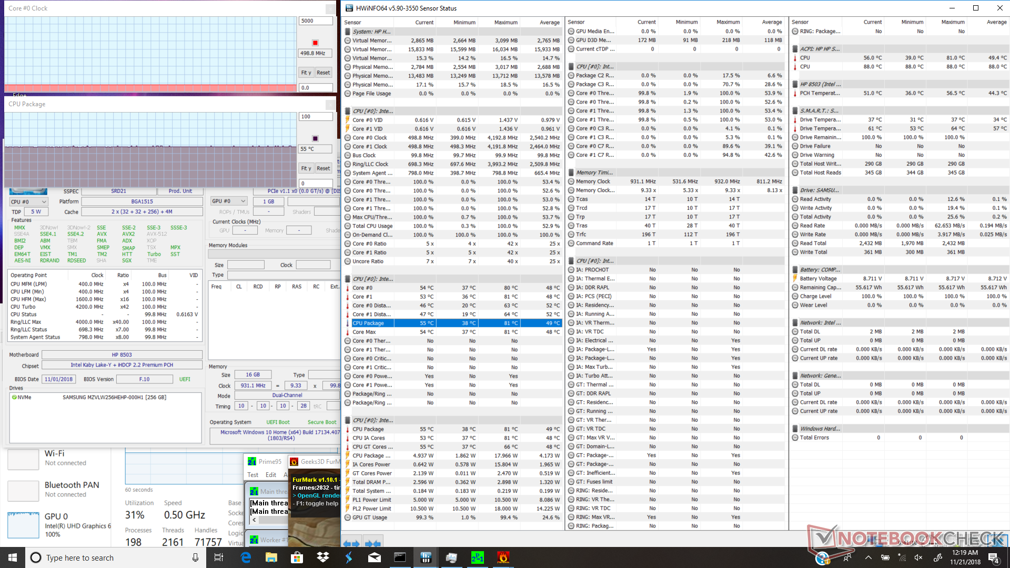The image size is (1010, 568).
Task: Select the highlighted CPU Package temperature row
Action: [x=452, y=323]
